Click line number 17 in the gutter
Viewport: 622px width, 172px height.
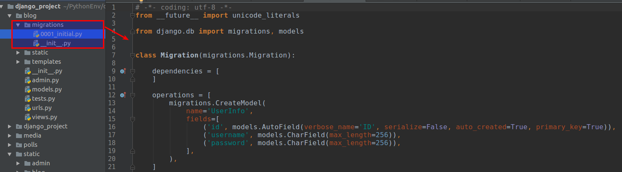click(x=112, y=135)
